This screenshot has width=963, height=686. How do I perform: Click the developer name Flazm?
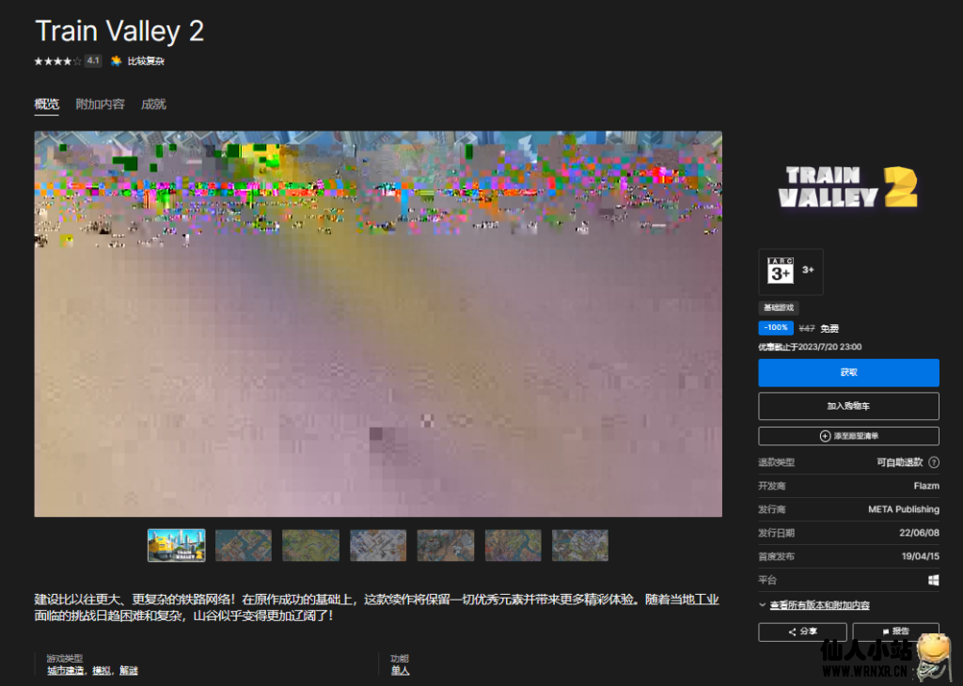click(926, 486)
